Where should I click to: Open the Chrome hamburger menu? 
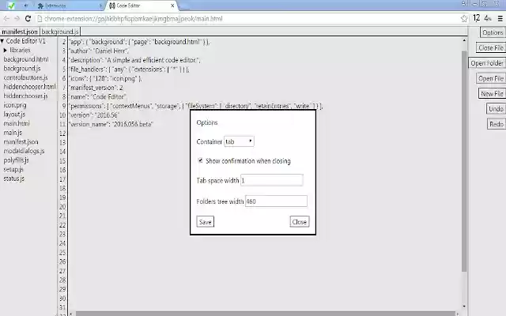500,19
